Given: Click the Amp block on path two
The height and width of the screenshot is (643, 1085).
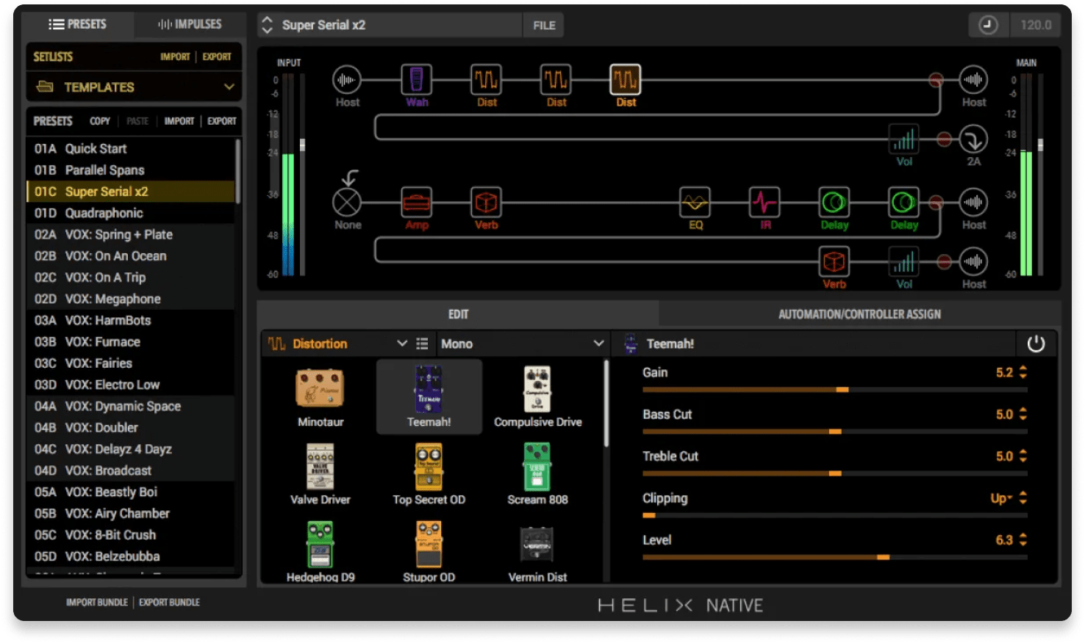Looking at the screenshot, I should pos(416,202).
